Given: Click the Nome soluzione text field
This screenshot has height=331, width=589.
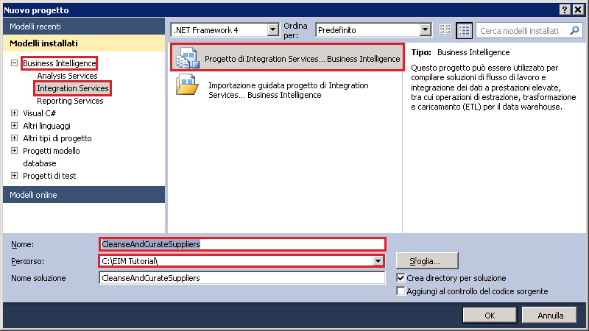Looking at the screenshot, I should click(242, 278).
